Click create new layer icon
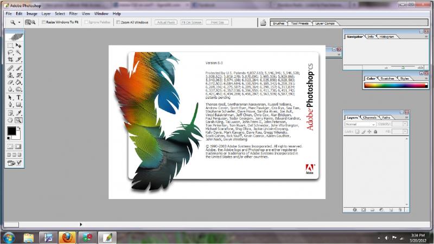Viewport: 434px width, 244px height. point(391,210)
